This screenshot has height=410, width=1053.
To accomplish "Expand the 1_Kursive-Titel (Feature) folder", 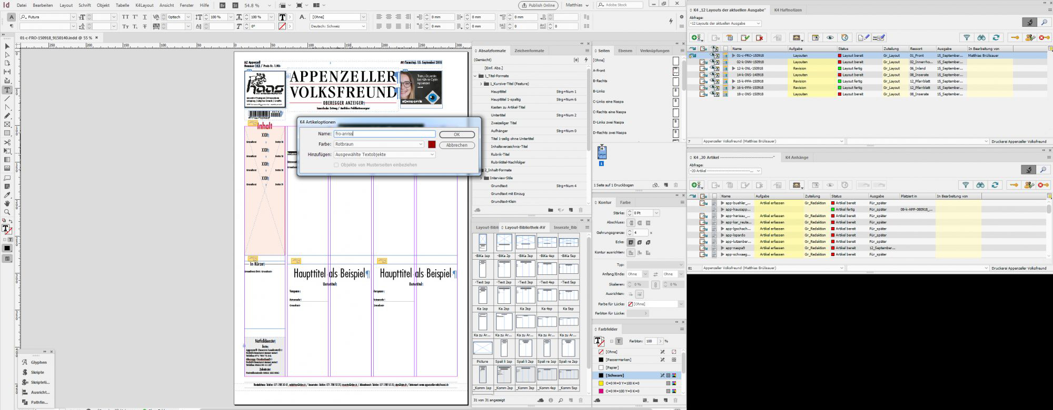I will [x=481, y=84].
